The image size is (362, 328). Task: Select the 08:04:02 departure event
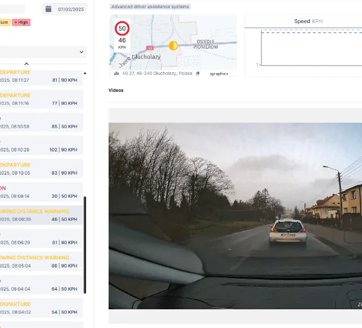click(x=41, y=307)
